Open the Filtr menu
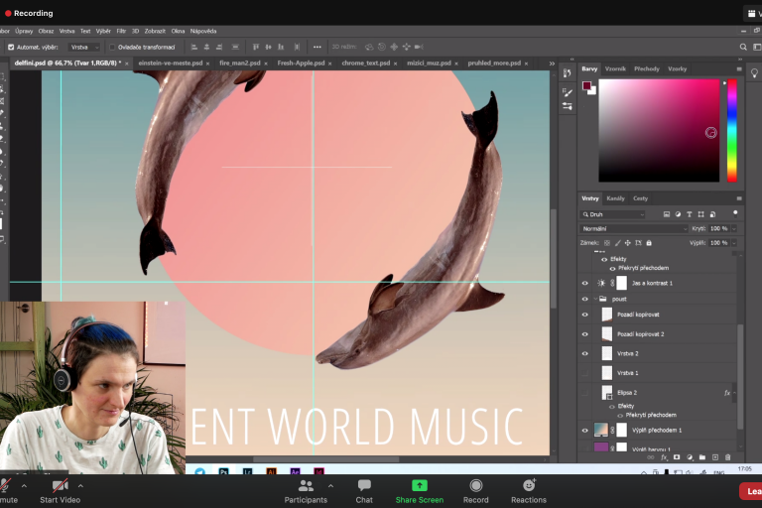This screenshot has width=762, height=508. [121, 31]
